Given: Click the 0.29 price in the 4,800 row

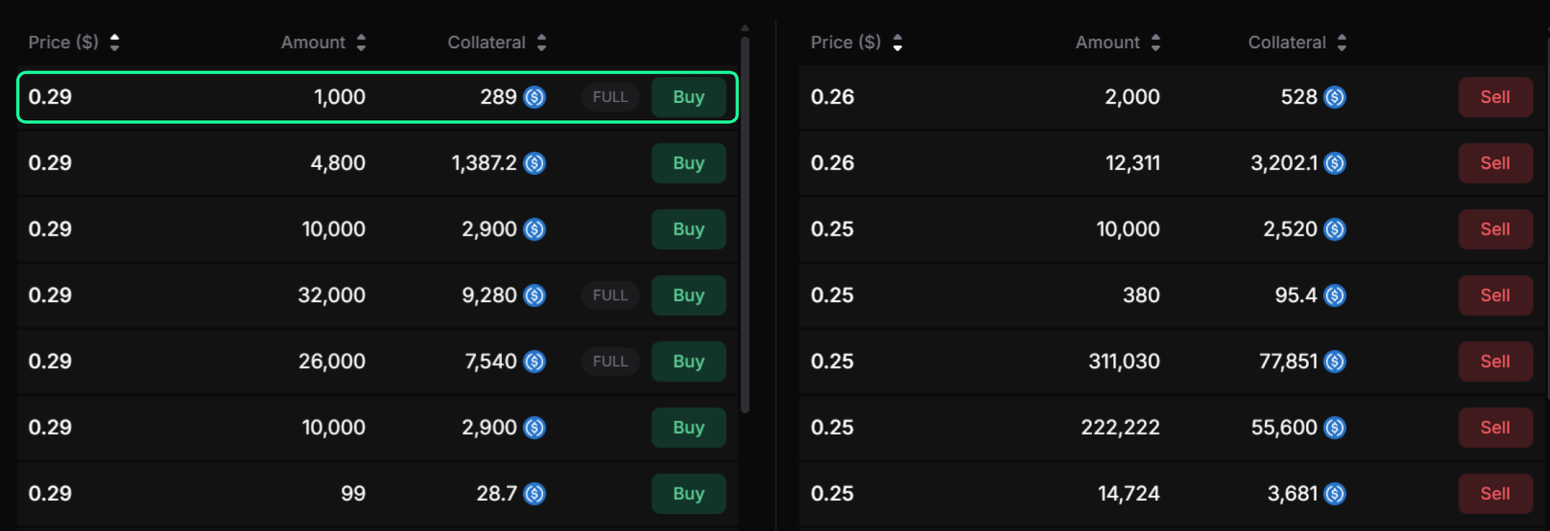Looking at the screenshot, I should pyautogui.click(x=50, y=163).
